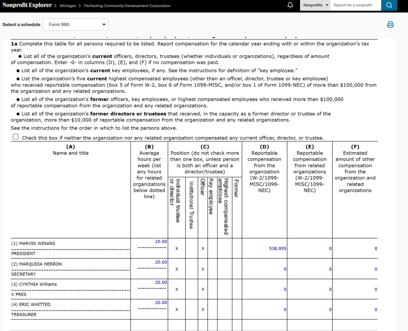Select the SECRETARY title text

click(x=24, y=274)
